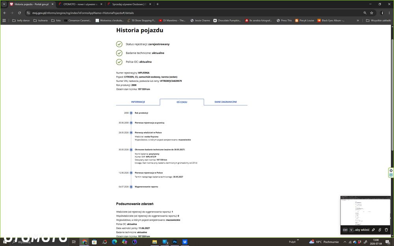
Task: Open the Chocolate Pumpkin bookmark
Action: (227, 20)
